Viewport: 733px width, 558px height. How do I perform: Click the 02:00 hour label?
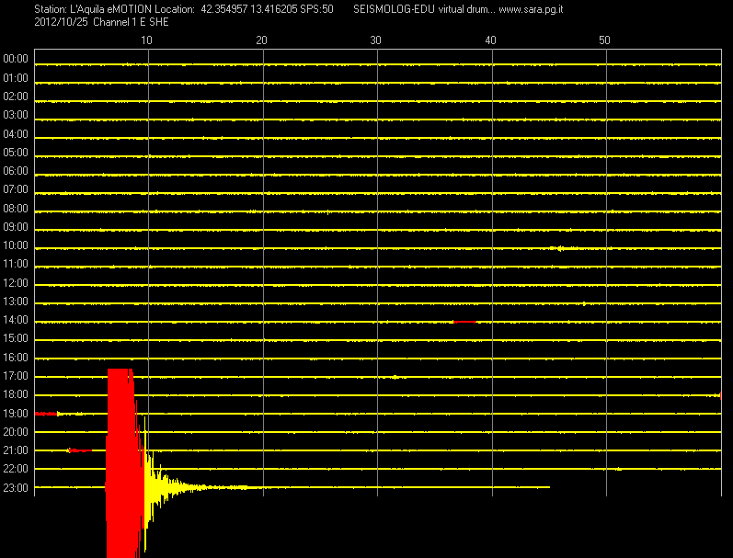coord(16,97)
